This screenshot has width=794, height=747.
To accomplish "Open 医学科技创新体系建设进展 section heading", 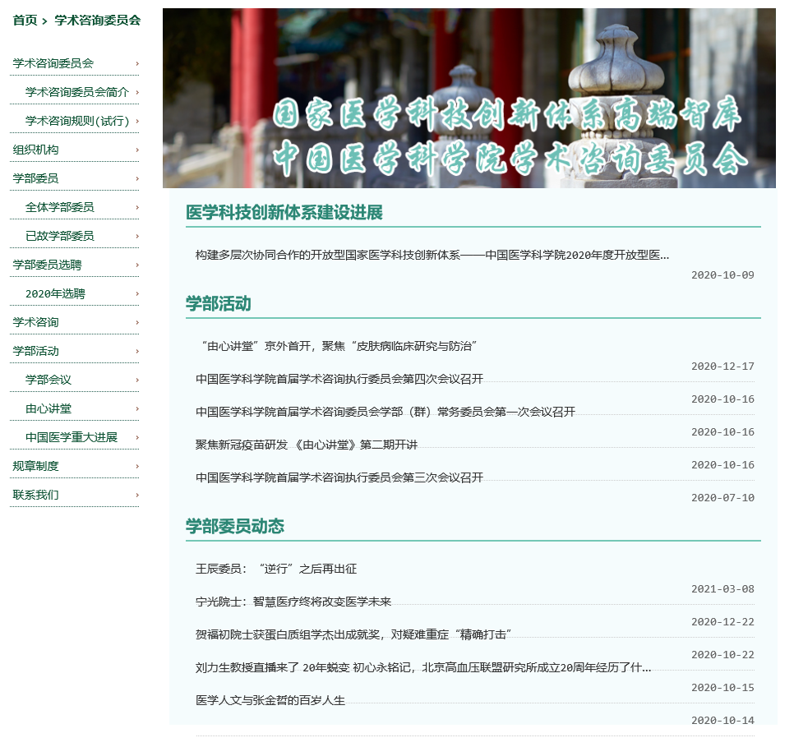I will (284, 212).
